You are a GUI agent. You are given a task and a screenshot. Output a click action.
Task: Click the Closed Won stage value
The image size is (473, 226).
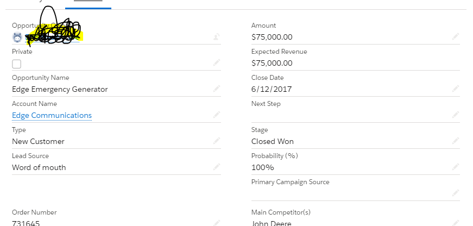tap(272, 141)
